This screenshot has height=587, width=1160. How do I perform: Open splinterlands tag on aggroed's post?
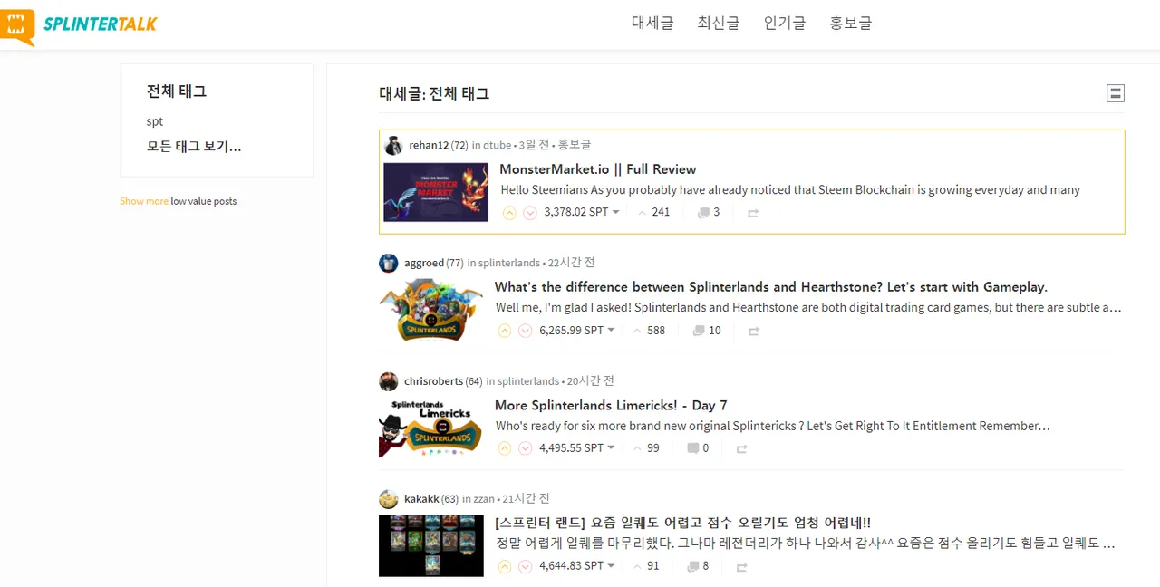pos(509,263)
